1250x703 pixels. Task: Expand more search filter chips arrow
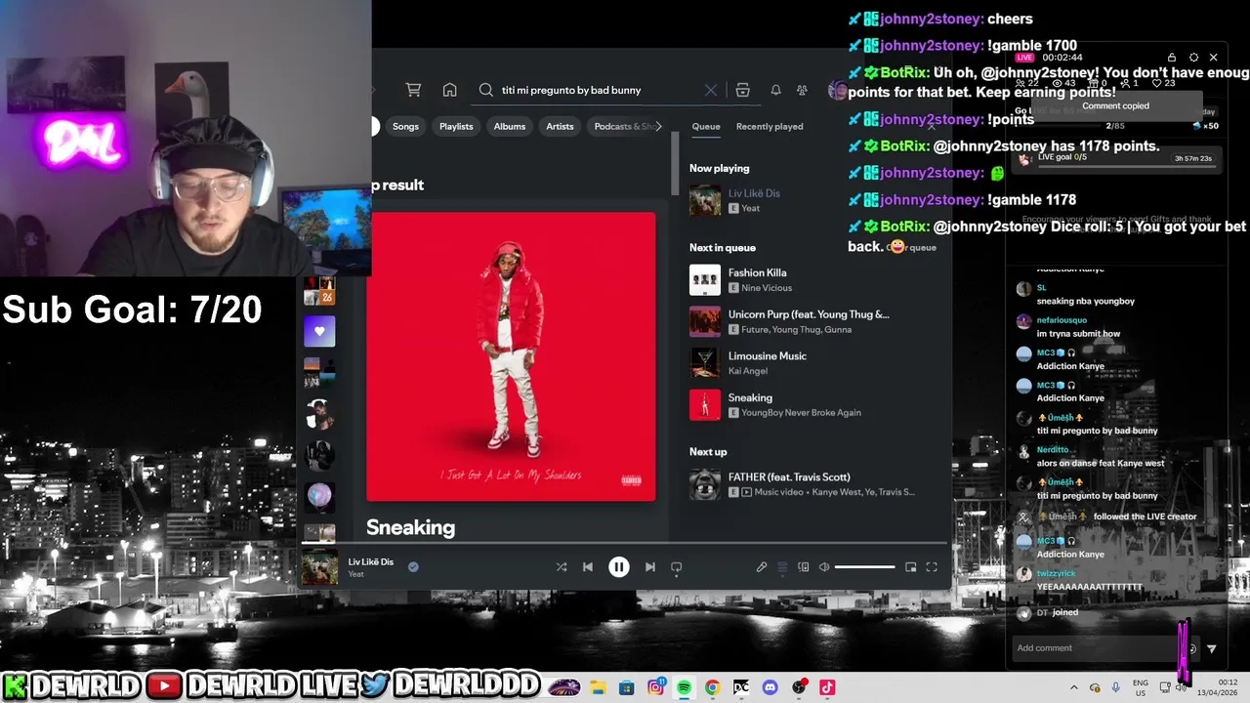[x=658, y=126]
